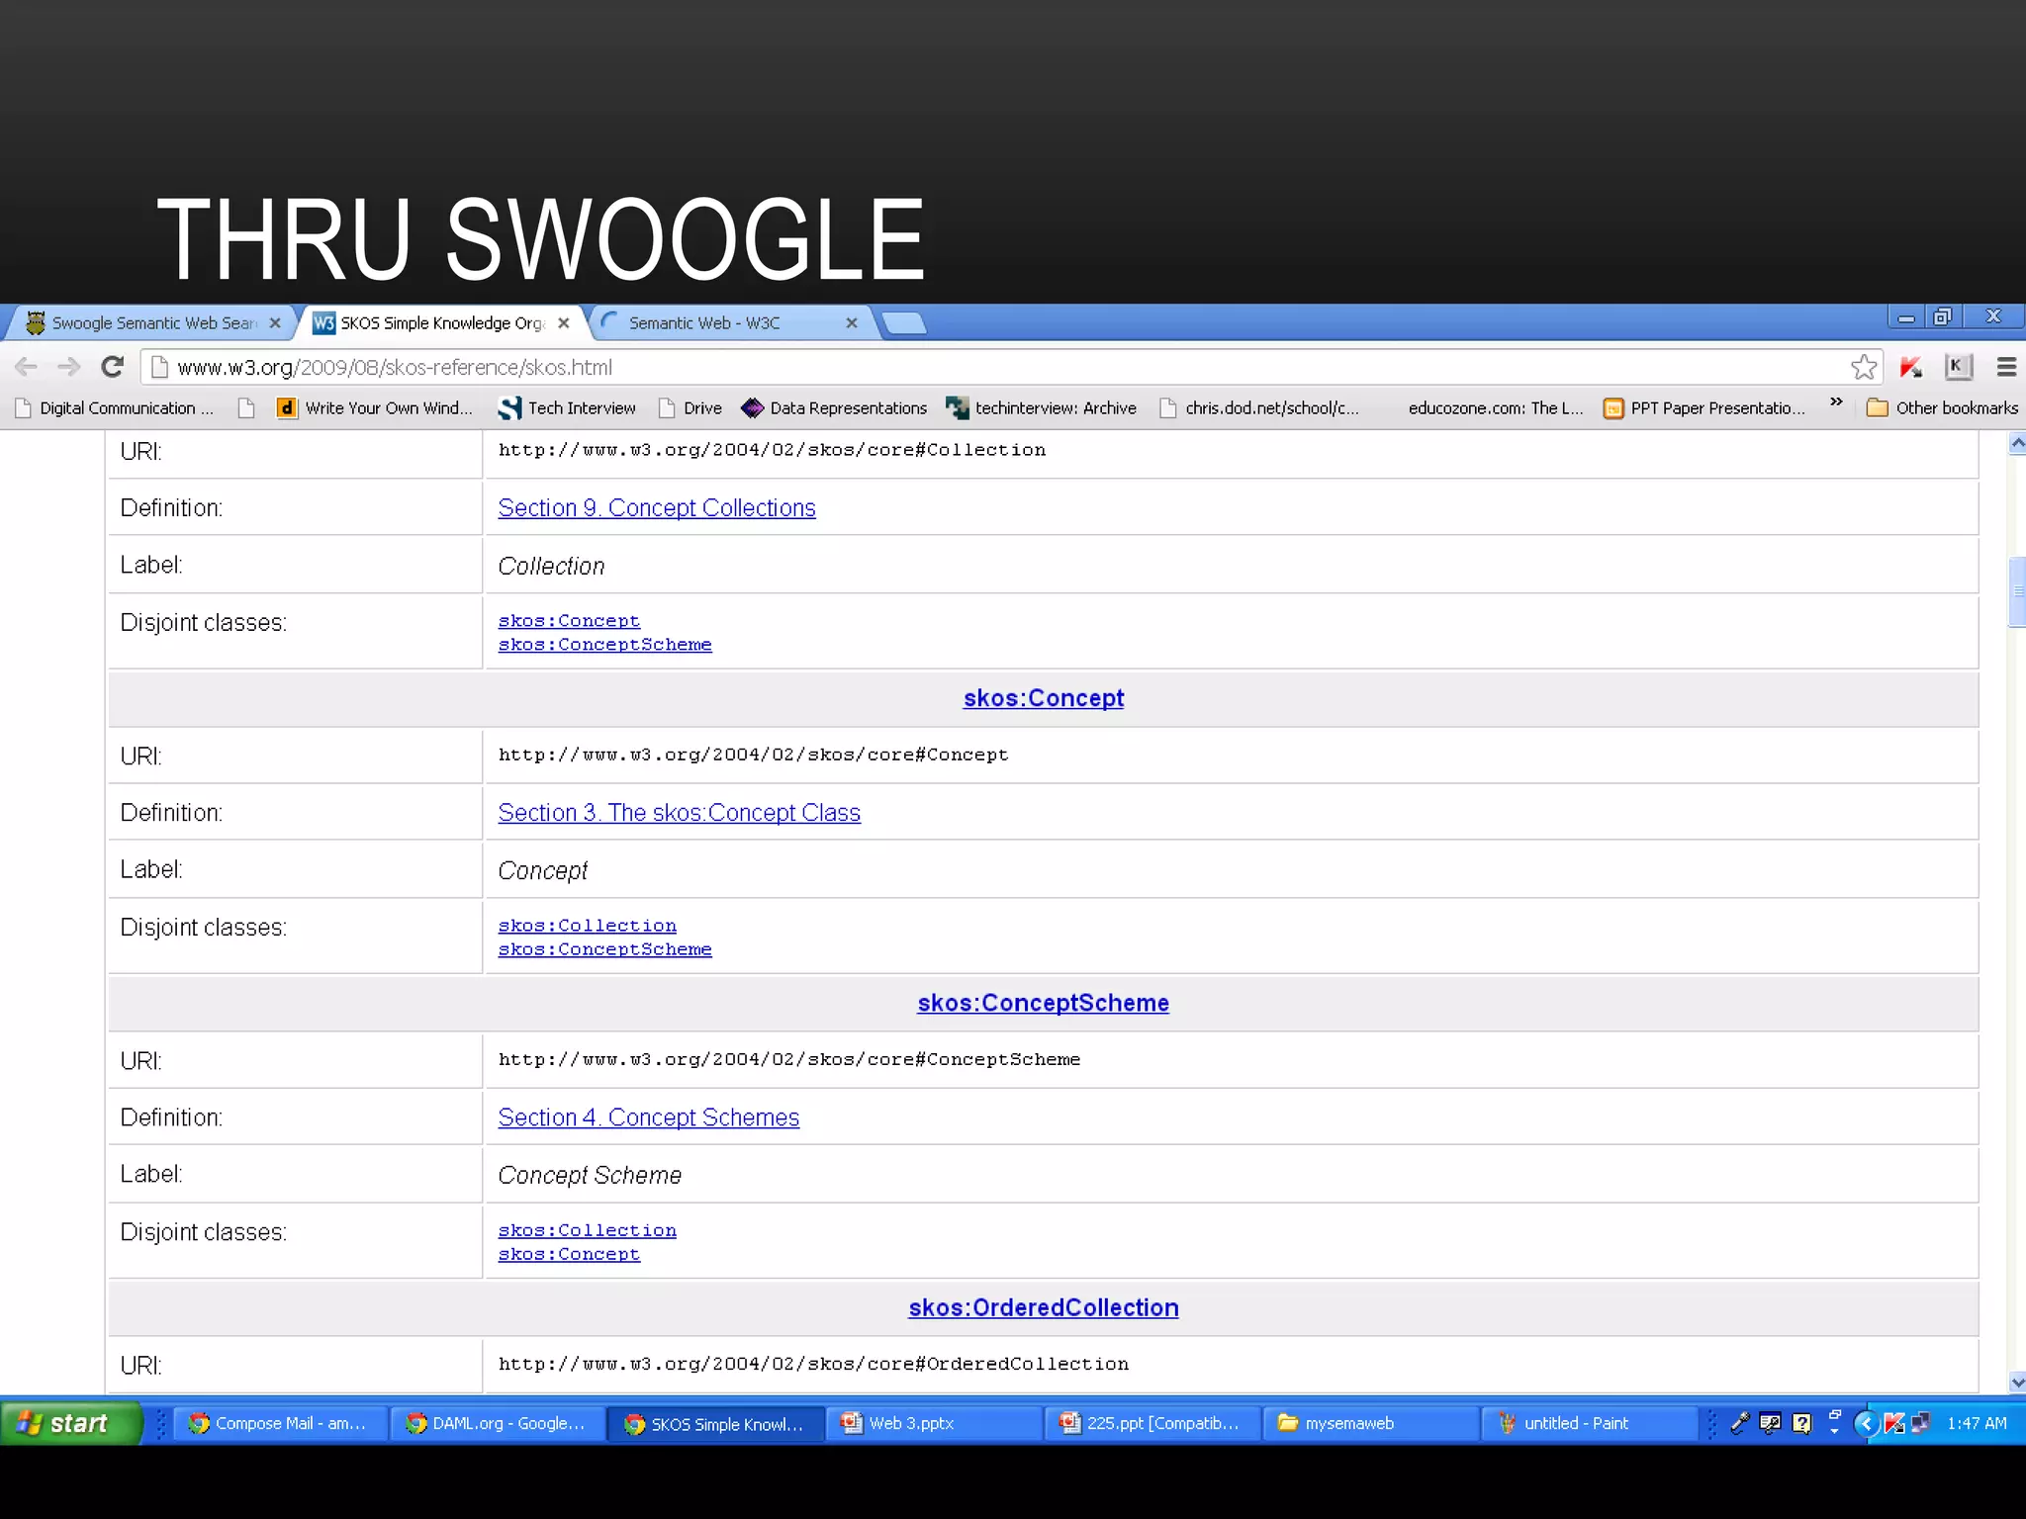Switch to Semantic Web - W3C tab
Image resolution: width=2026 pixels, height=1519 pixels.
point(704,323)
